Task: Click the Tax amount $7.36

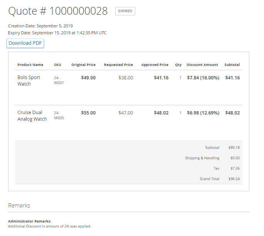Action: tap(235, 169)
